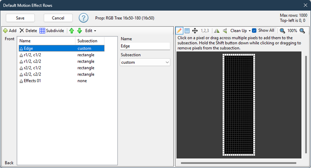Select the rectangle selection tool
The image size is (311, 168).
[x=187, y=31]
